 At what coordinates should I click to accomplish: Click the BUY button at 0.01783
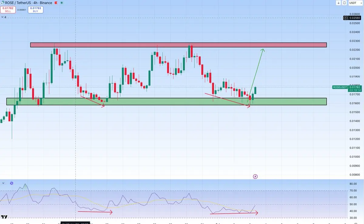coord(35,9)
